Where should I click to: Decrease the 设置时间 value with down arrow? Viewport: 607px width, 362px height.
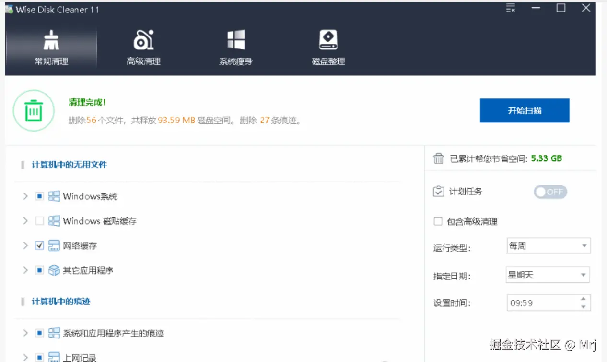[583, 307]
